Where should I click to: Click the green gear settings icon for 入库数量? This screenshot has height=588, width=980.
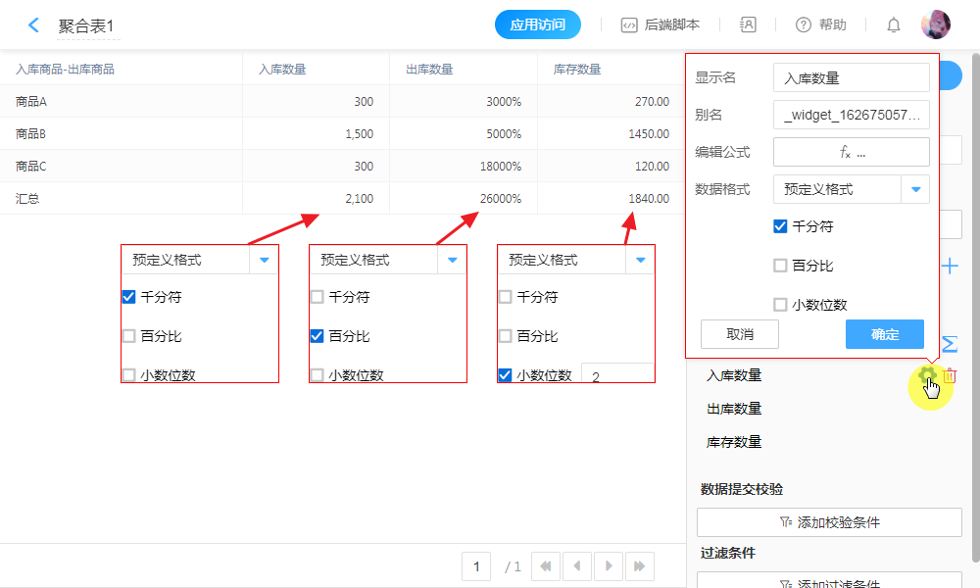926,375
